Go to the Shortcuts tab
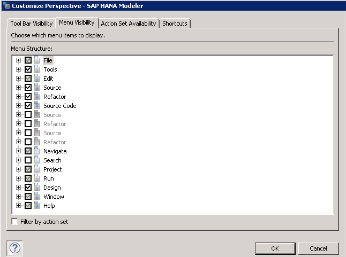Screen dimensions: 346x257 pyautogui.click(x=175, y=24)
